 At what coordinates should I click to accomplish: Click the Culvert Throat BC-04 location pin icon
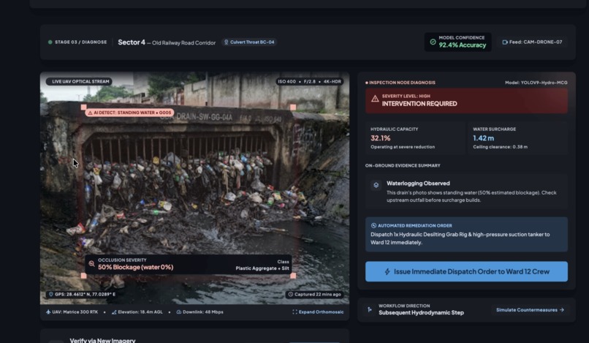(226, 42)
